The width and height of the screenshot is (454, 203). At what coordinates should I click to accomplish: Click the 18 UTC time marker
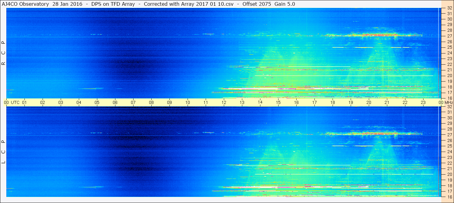pos(333,102)
